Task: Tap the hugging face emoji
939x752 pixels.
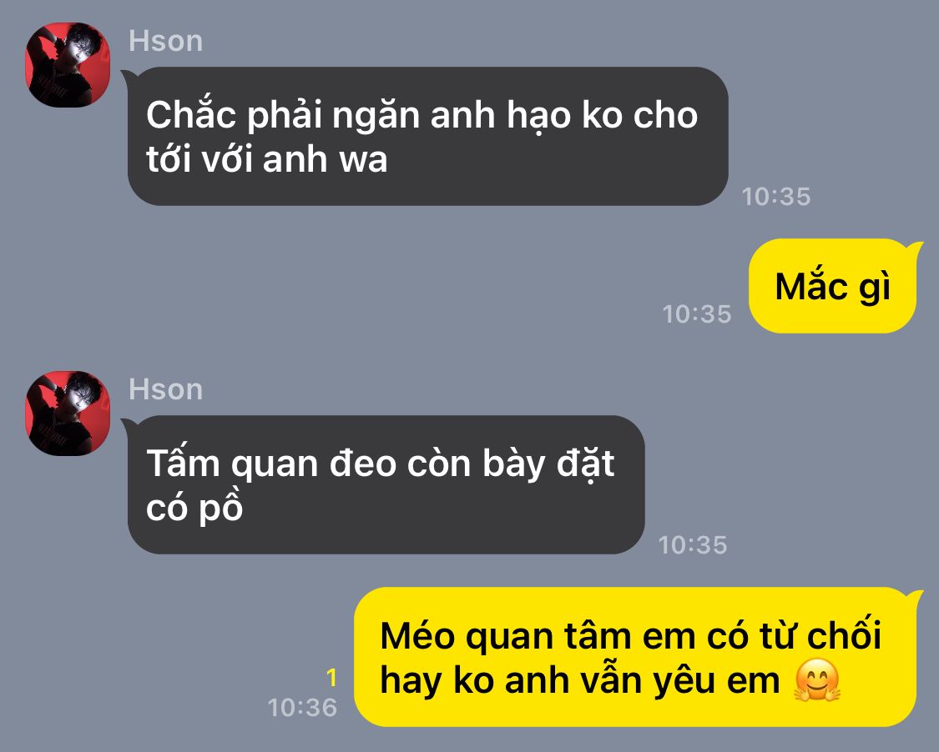Action: [817, 680]
